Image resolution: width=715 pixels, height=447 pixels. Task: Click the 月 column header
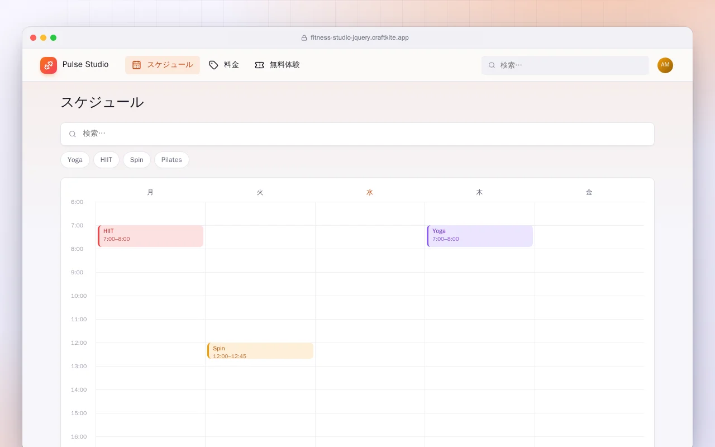(150, 192)
